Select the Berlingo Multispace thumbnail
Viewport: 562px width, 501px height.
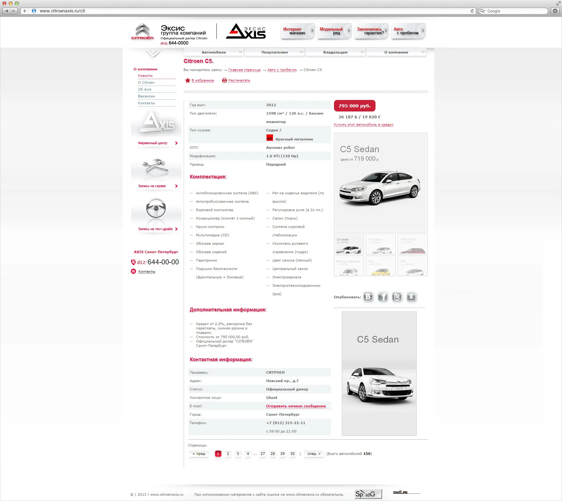click(349, 266)
